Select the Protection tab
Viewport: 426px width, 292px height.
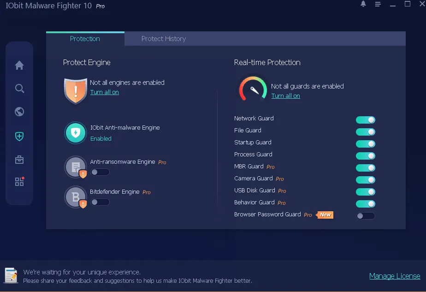tap(85, 39)
